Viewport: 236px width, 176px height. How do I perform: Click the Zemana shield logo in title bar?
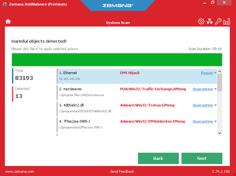click(5, 4)
